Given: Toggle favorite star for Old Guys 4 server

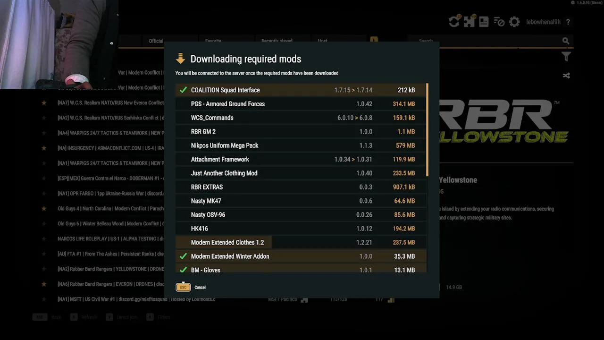Looking at the screenshot, I should [x=44, y=209].
